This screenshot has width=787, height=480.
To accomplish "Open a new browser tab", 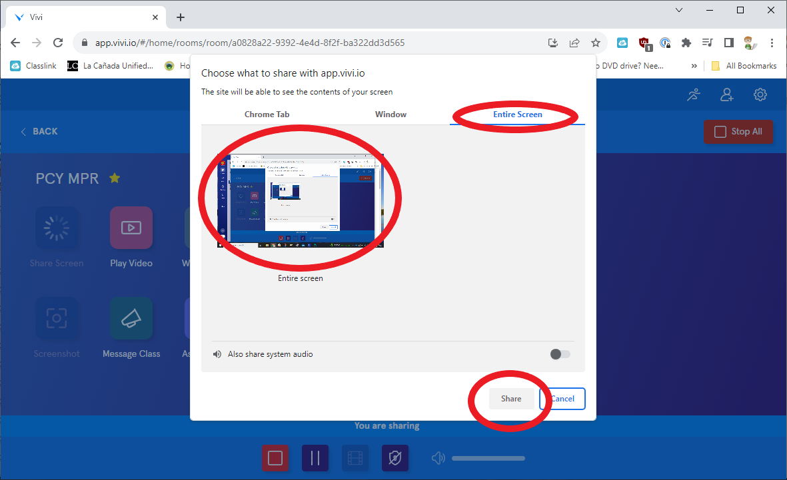I will 181,17.
